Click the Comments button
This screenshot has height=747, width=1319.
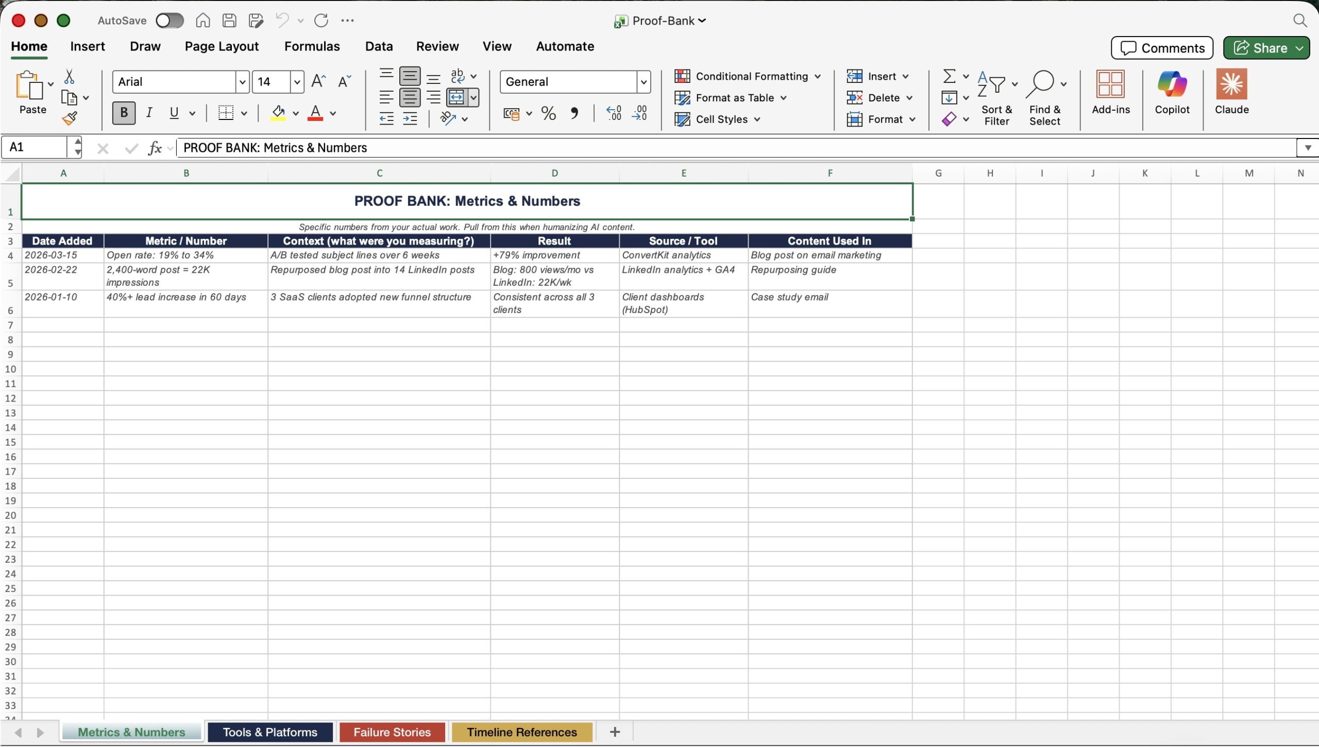tap(1161, 48)
